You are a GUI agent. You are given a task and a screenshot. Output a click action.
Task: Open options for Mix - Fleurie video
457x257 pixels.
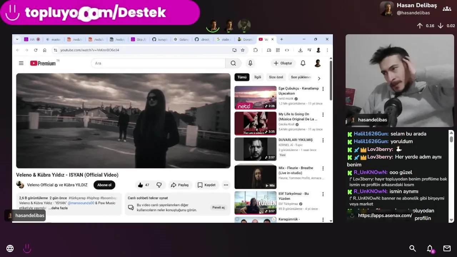(x=323, y=168)
